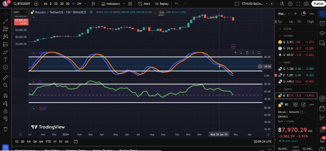Toggle stay in drawing mode
Screen dimensions: 326x151
click(x=6, y=103)
